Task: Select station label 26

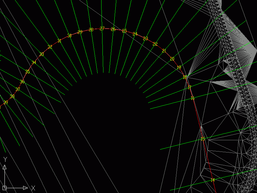Action: coord(113,29)
